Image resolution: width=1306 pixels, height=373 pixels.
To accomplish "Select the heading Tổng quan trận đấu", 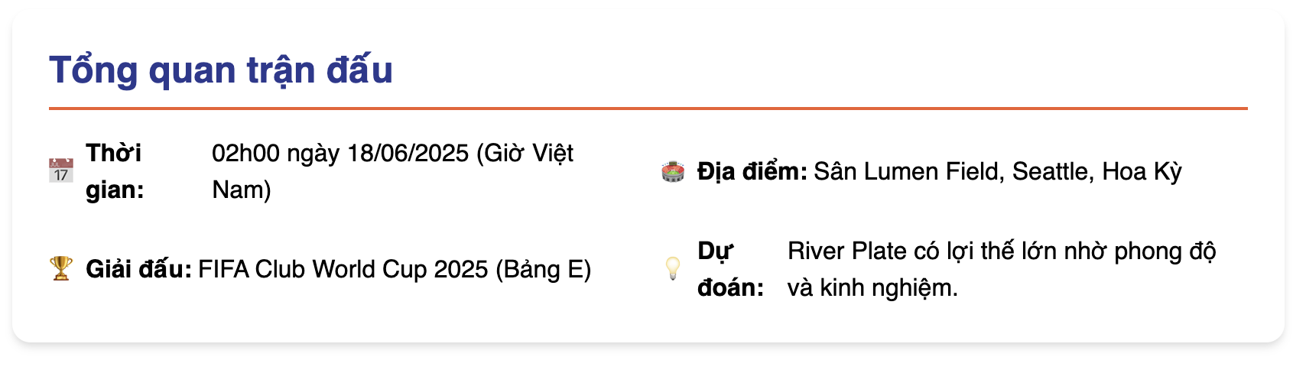I will pyautogui.click(x=221, y=70).
